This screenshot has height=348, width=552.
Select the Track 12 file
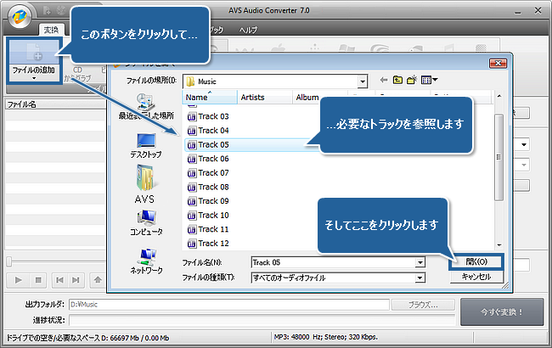pyautogui.click(x=208, y=243)
